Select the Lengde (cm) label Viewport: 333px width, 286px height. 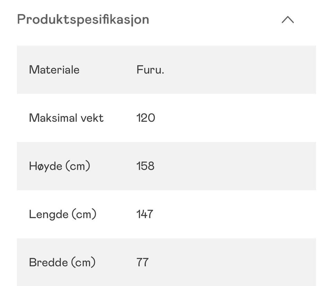click(63, 214)
